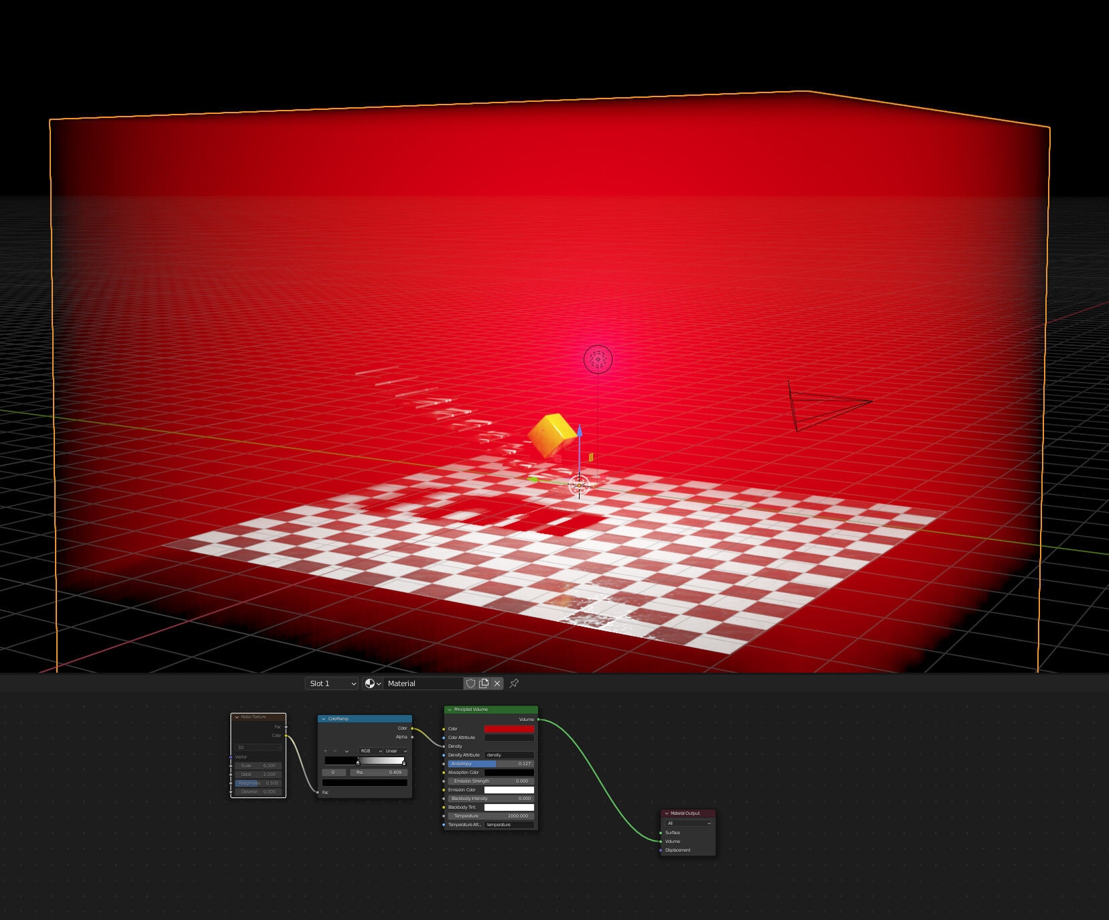Select the white gradient stop marker in ColorRamp
This screenshot has height=920, width=1109.
pos(404,763)
